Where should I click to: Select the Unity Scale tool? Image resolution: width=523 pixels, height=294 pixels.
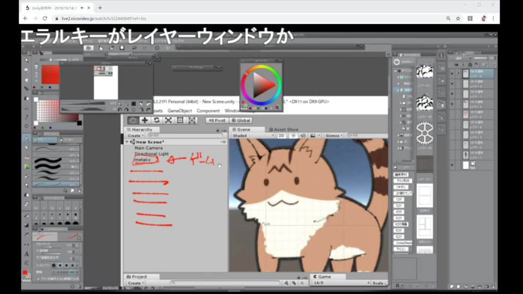click(168, 120)
